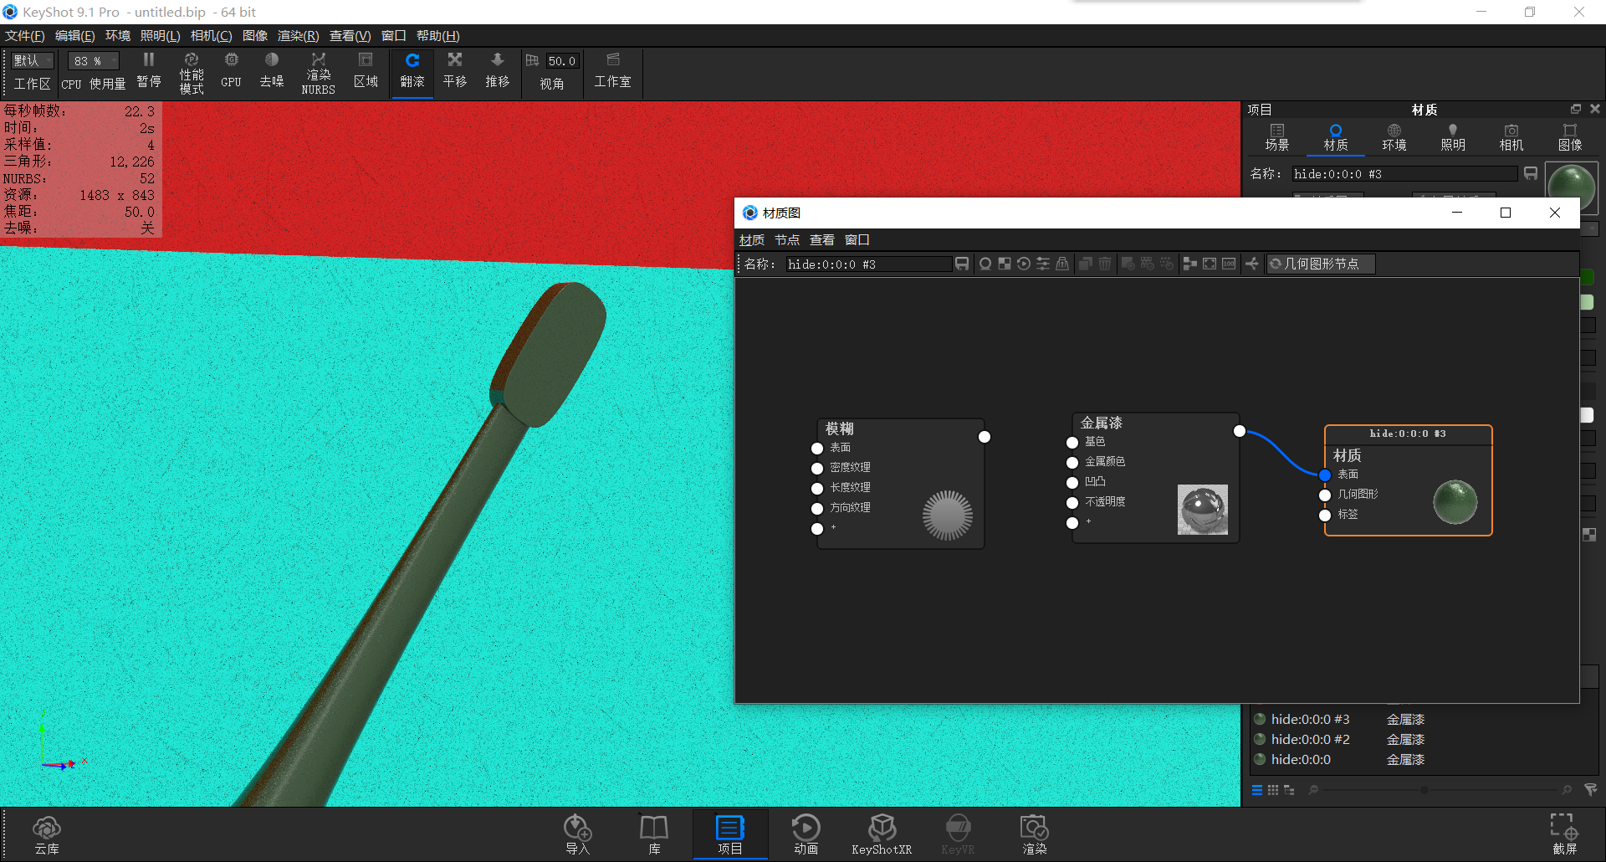Toggle 性能模式 performance mode

click(x=192, y=73)
